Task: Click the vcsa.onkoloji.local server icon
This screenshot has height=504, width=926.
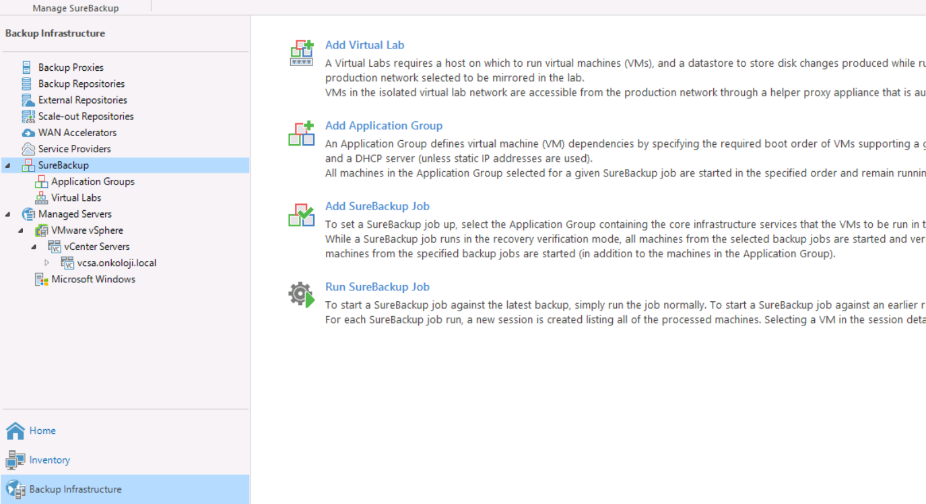Action: tap(67, 263)
